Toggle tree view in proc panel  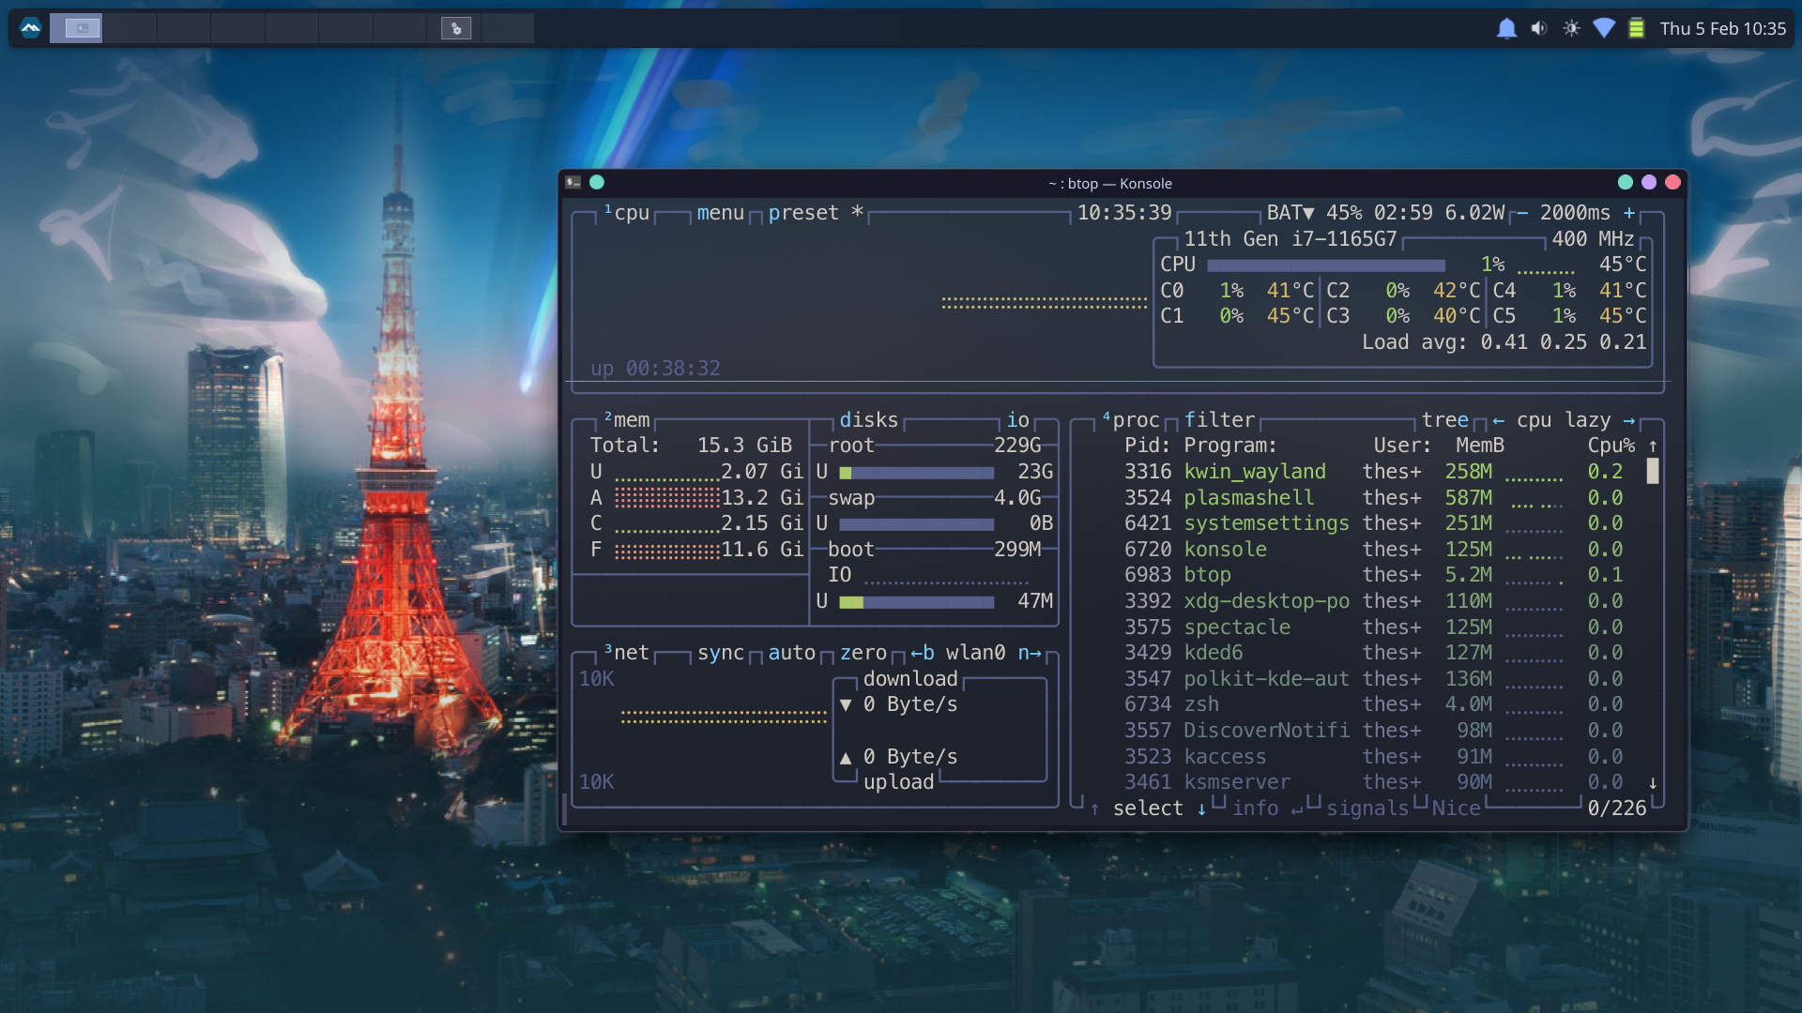[1444, 420]
